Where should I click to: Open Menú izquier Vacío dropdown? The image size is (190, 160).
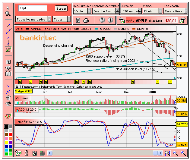tap(82, 11)
